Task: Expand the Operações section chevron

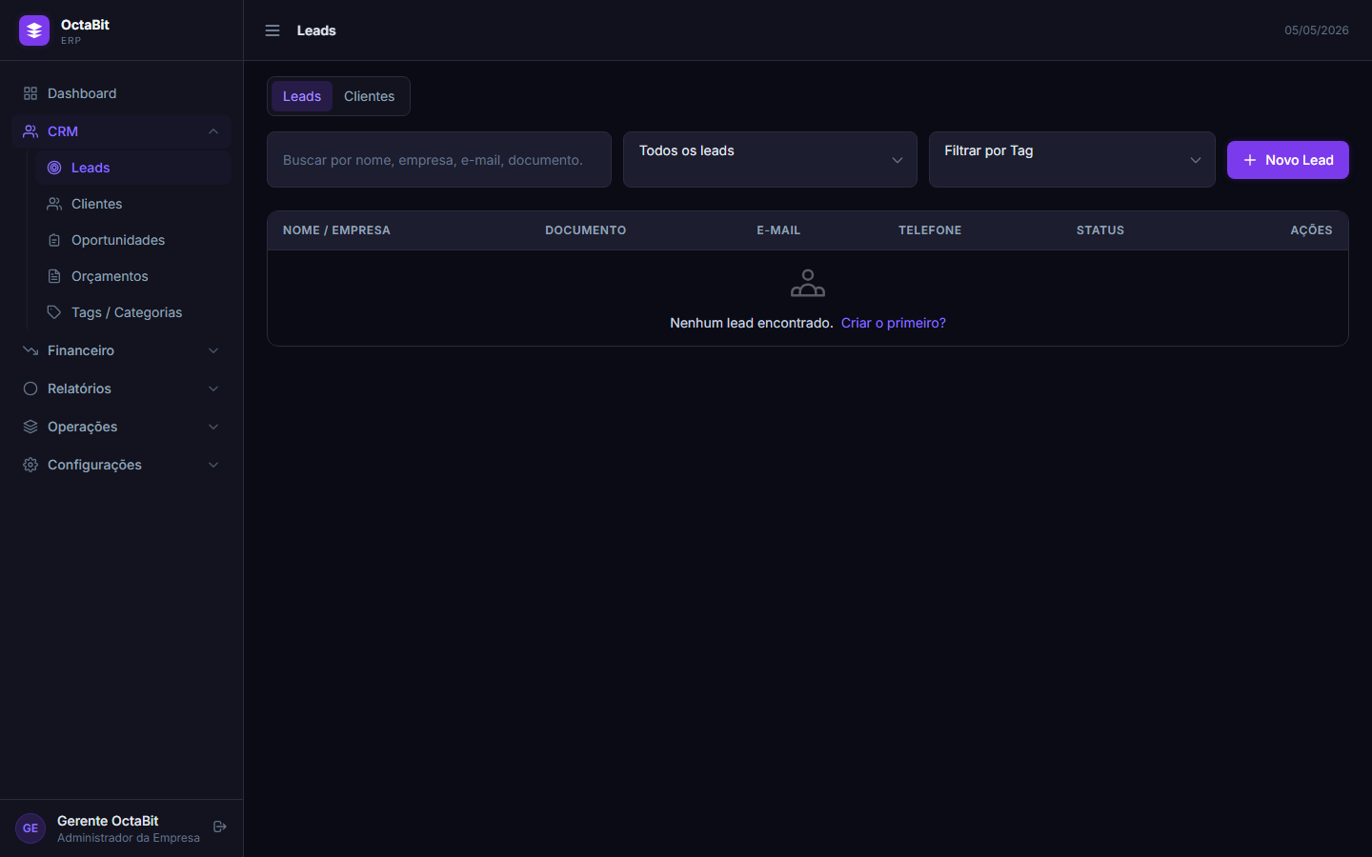Action: (213, 427)
